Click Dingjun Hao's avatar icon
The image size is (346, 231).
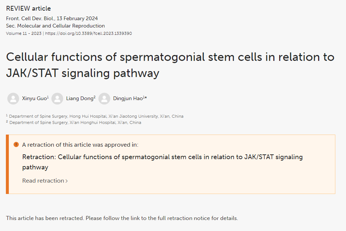104,98
